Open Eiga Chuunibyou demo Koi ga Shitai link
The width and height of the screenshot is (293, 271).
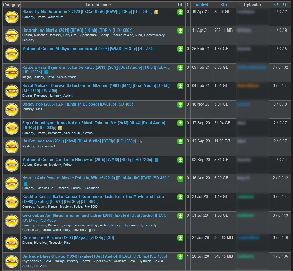pos(94,125)
